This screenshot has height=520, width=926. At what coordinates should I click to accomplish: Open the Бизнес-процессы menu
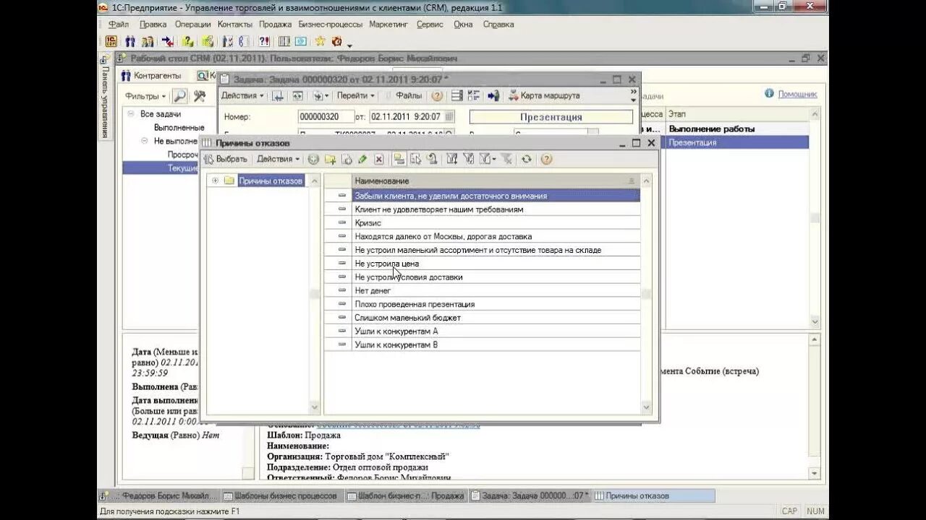pos(330,24)
